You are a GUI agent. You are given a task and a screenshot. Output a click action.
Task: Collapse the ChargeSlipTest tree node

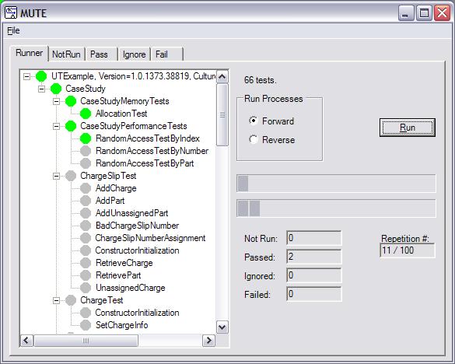pyautogui.click(x=56, y=176)
